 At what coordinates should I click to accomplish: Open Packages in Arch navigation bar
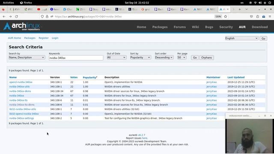pos(160,27)
